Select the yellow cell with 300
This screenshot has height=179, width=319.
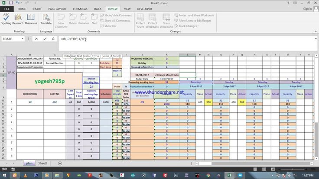(x=208, y=102)
